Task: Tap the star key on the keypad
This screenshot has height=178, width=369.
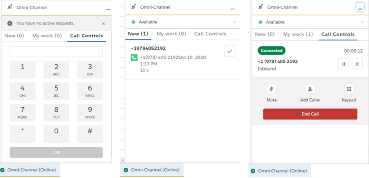Action: (23, 134)
